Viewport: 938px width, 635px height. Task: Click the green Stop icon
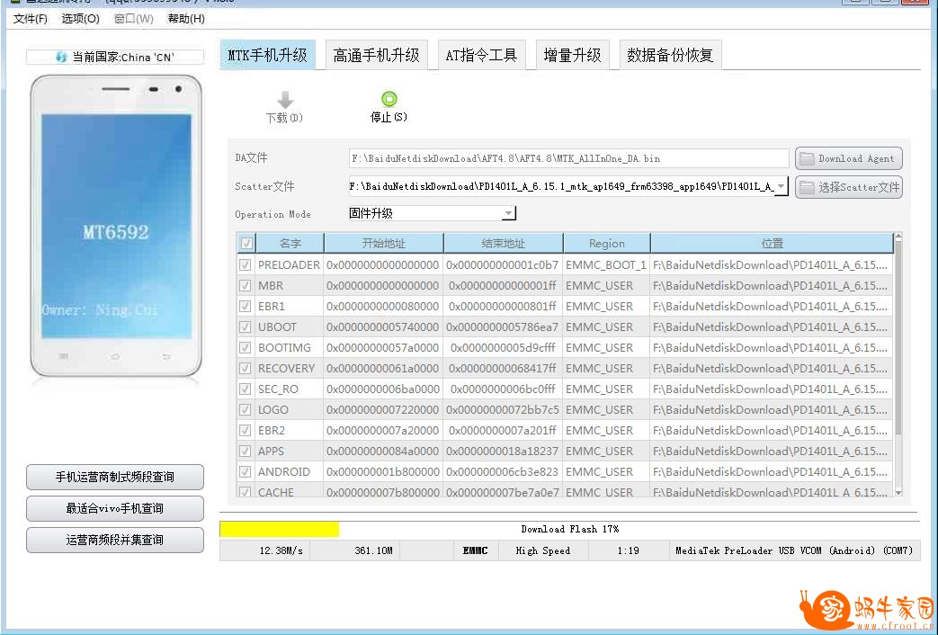click(389, 99)
